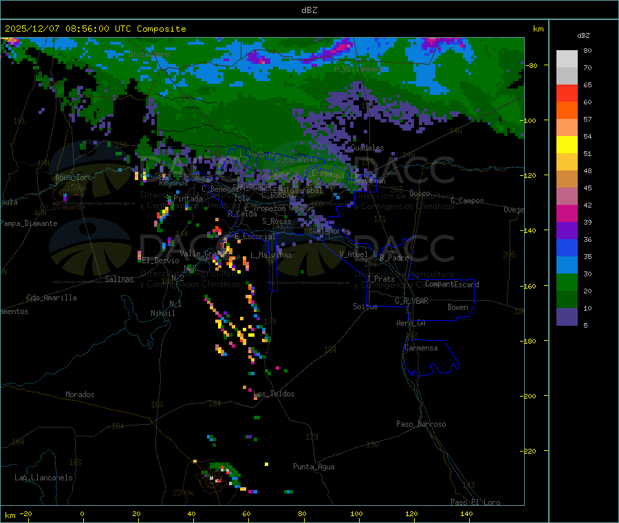Click the 'Divisadero' map label
Image resolution: width=619 pixels, height=523 pixels.
tap(149, 54)
